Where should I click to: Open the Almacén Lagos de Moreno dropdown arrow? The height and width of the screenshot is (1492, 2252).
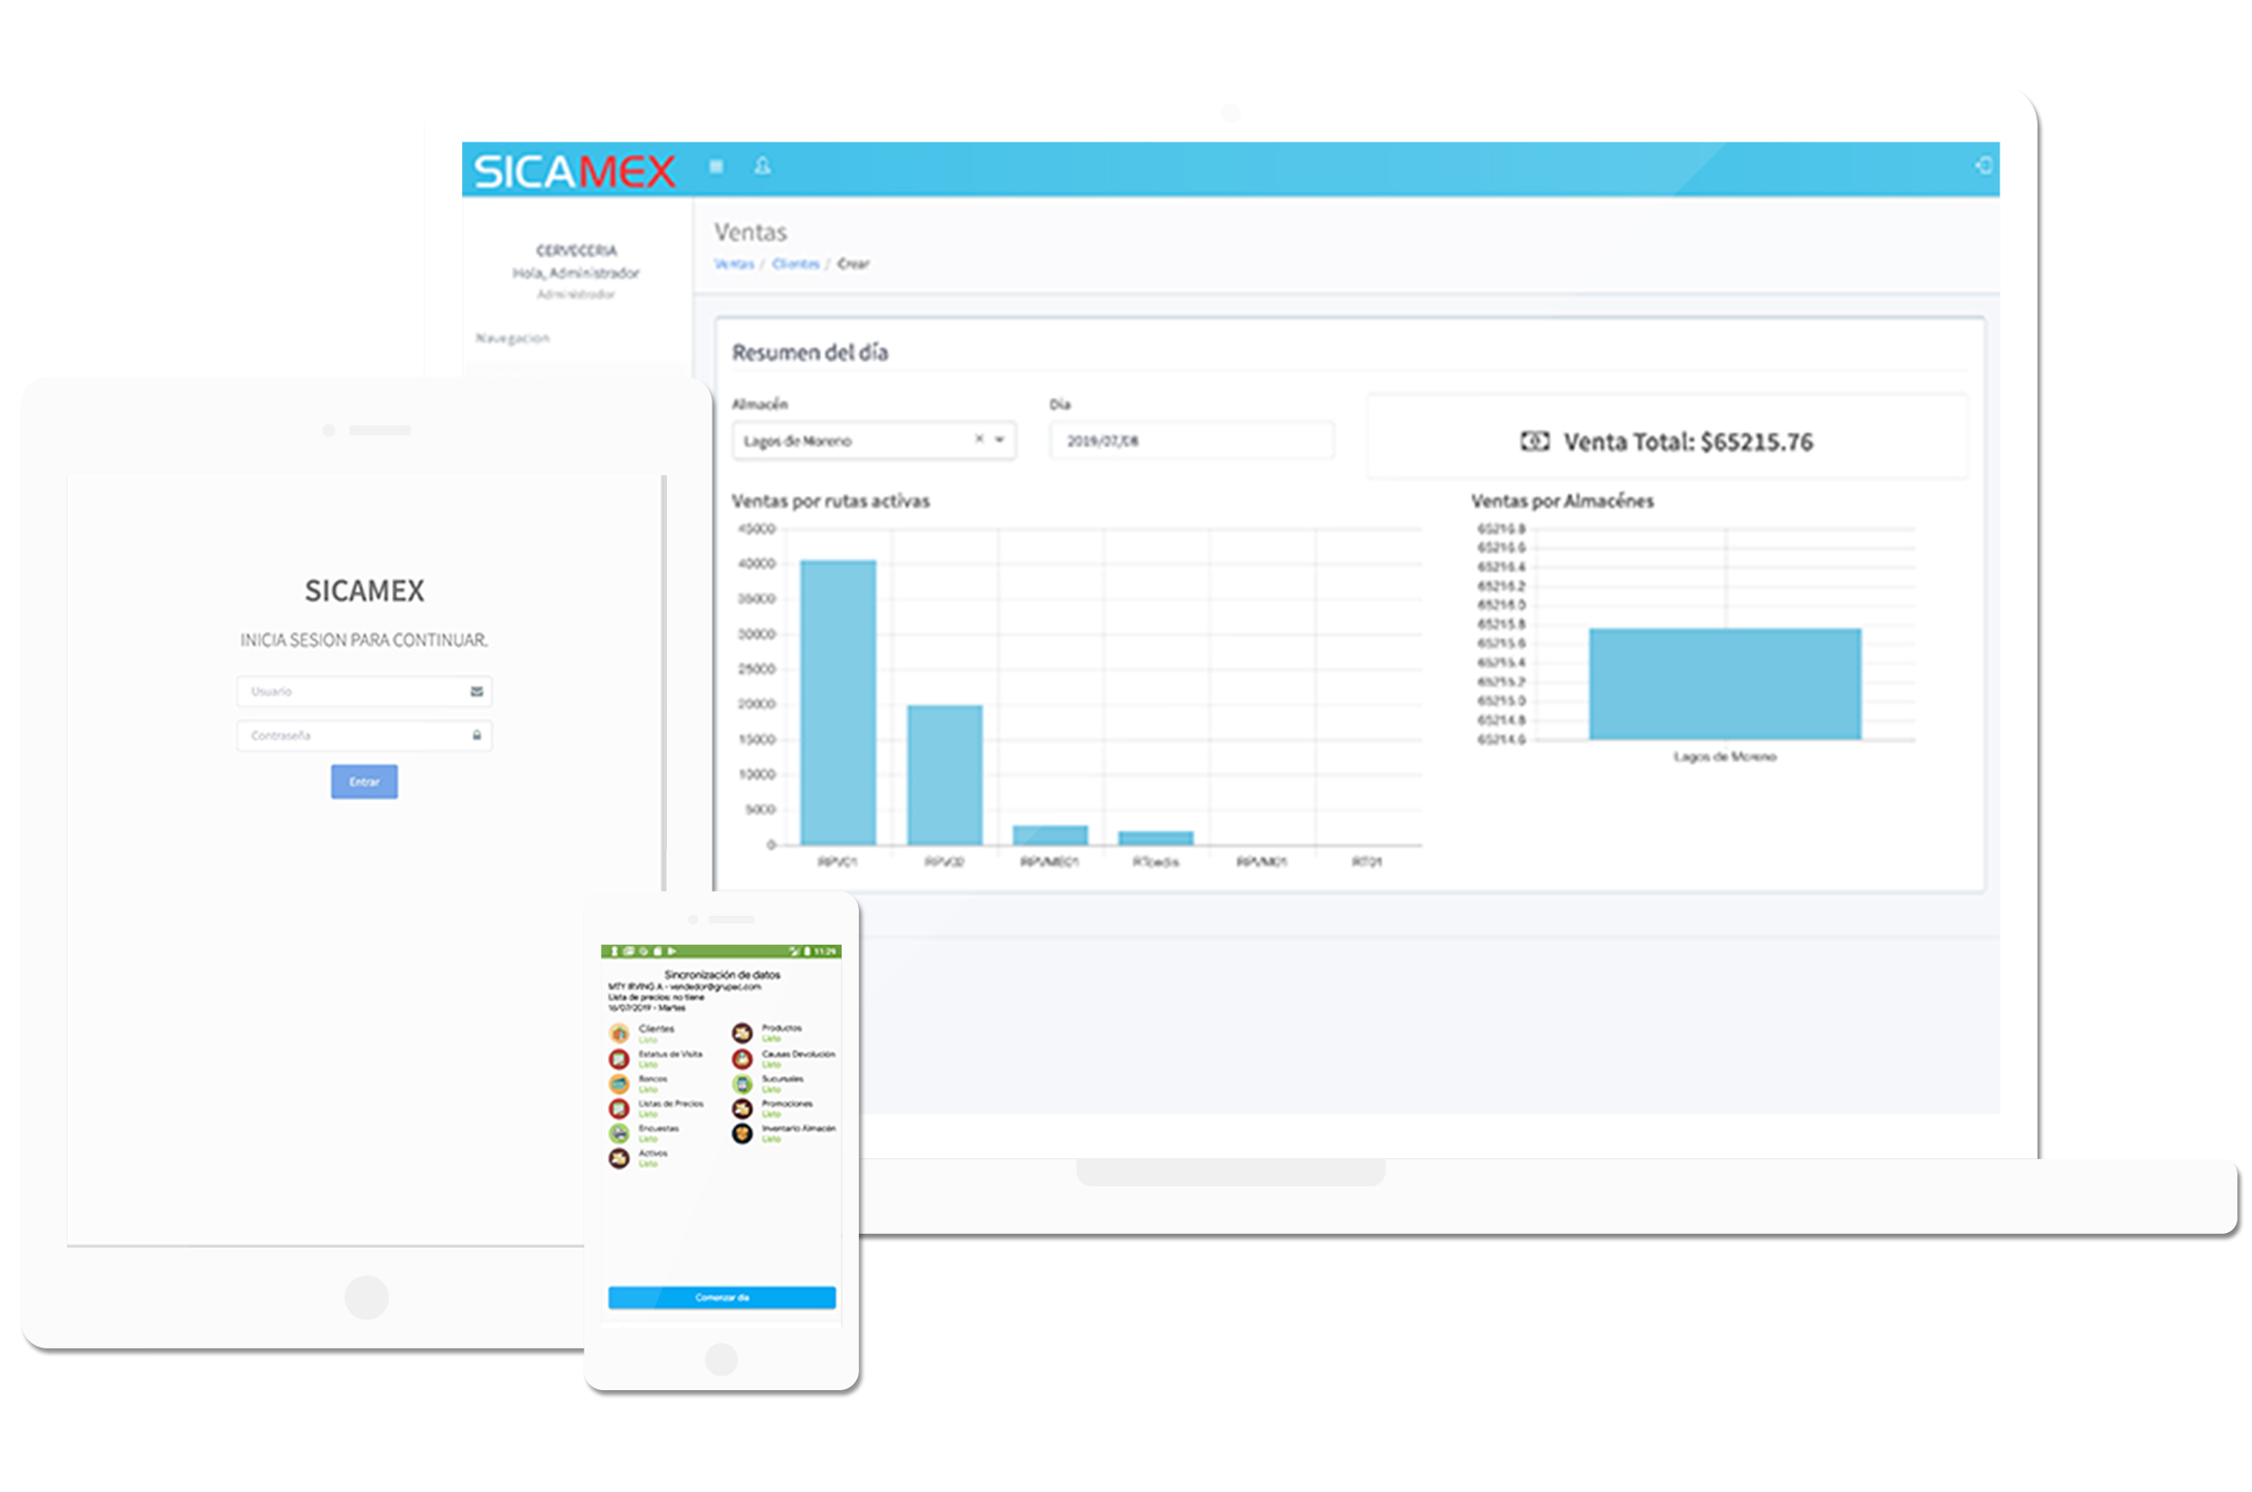click(999, 439)
